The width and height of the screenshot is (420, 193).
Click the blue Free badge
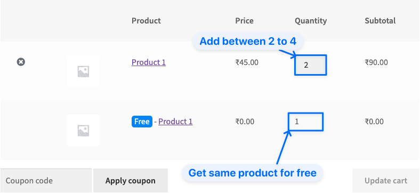coord(142,122)
